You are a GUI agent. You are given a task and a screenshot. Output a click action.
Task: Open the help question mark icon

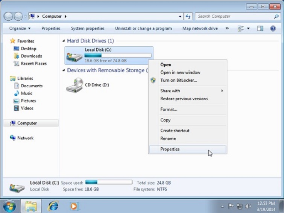point(273,29)
